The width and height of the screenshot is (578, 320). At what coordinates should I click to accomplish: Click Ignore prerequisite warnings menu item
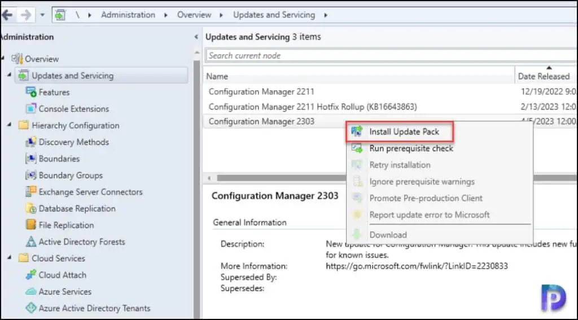coord(439,181)
